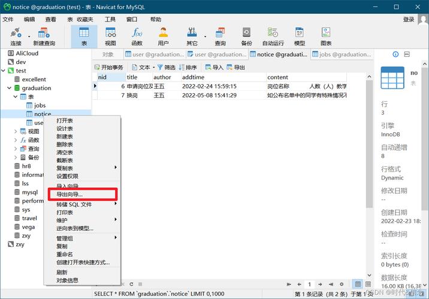Go to first page arrow

point(289,284)
